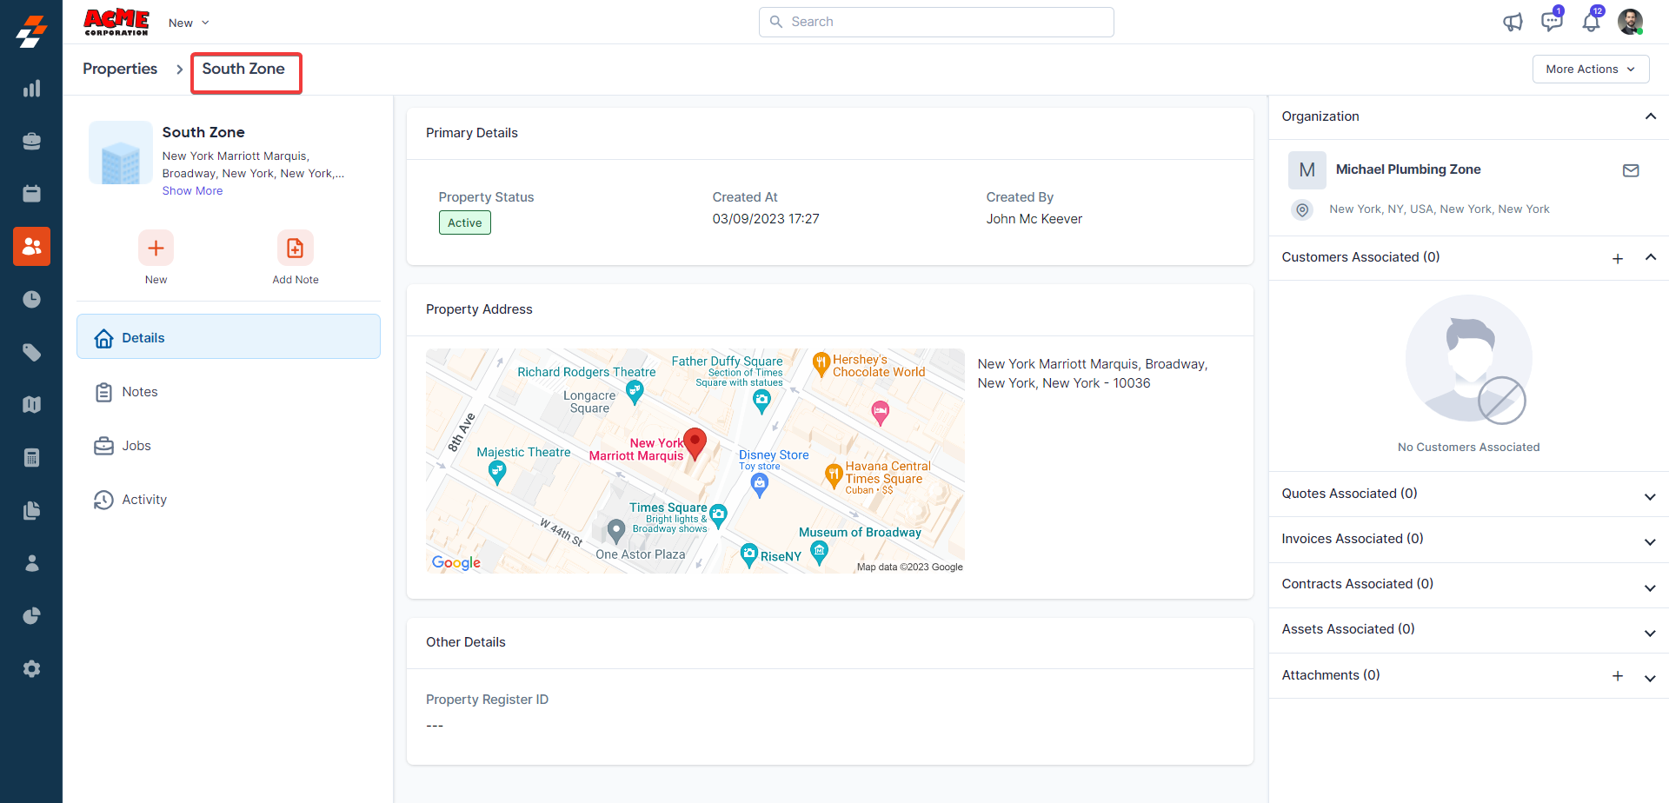Switch to the Activity tab
Image resolution: width=1669 pixels, height=803 pixels.
229,500
